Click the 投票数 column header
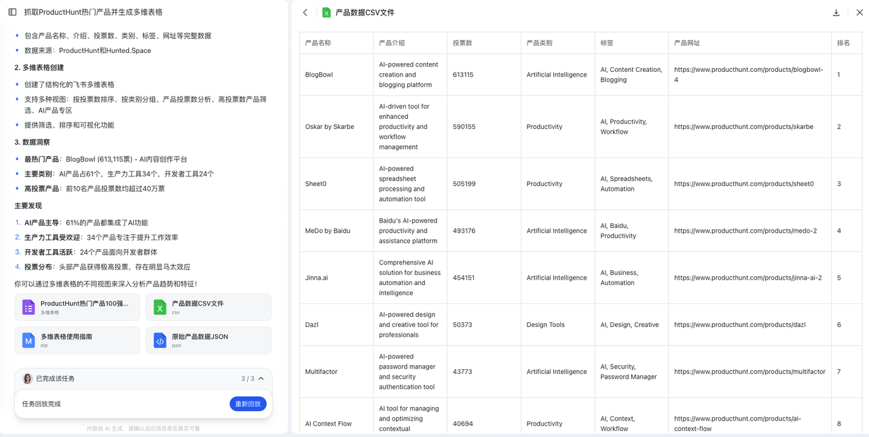The width and height of the screenshot is (869, 437). click(x=462, y=43)
